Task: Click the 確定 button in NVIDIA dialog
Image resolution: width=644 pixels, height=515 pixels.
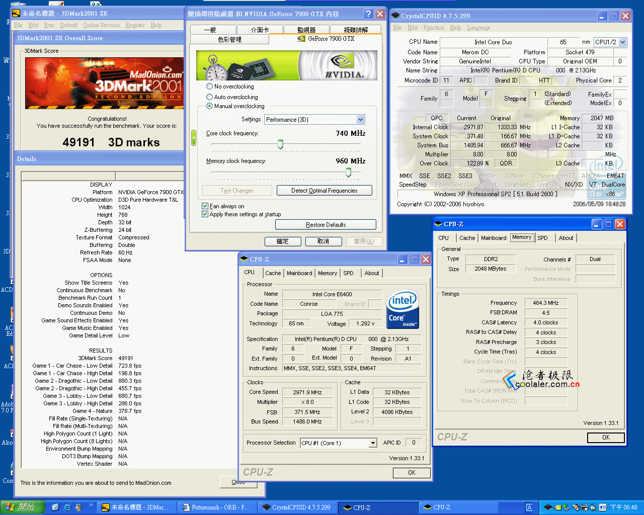Action: tap(282, 241)
